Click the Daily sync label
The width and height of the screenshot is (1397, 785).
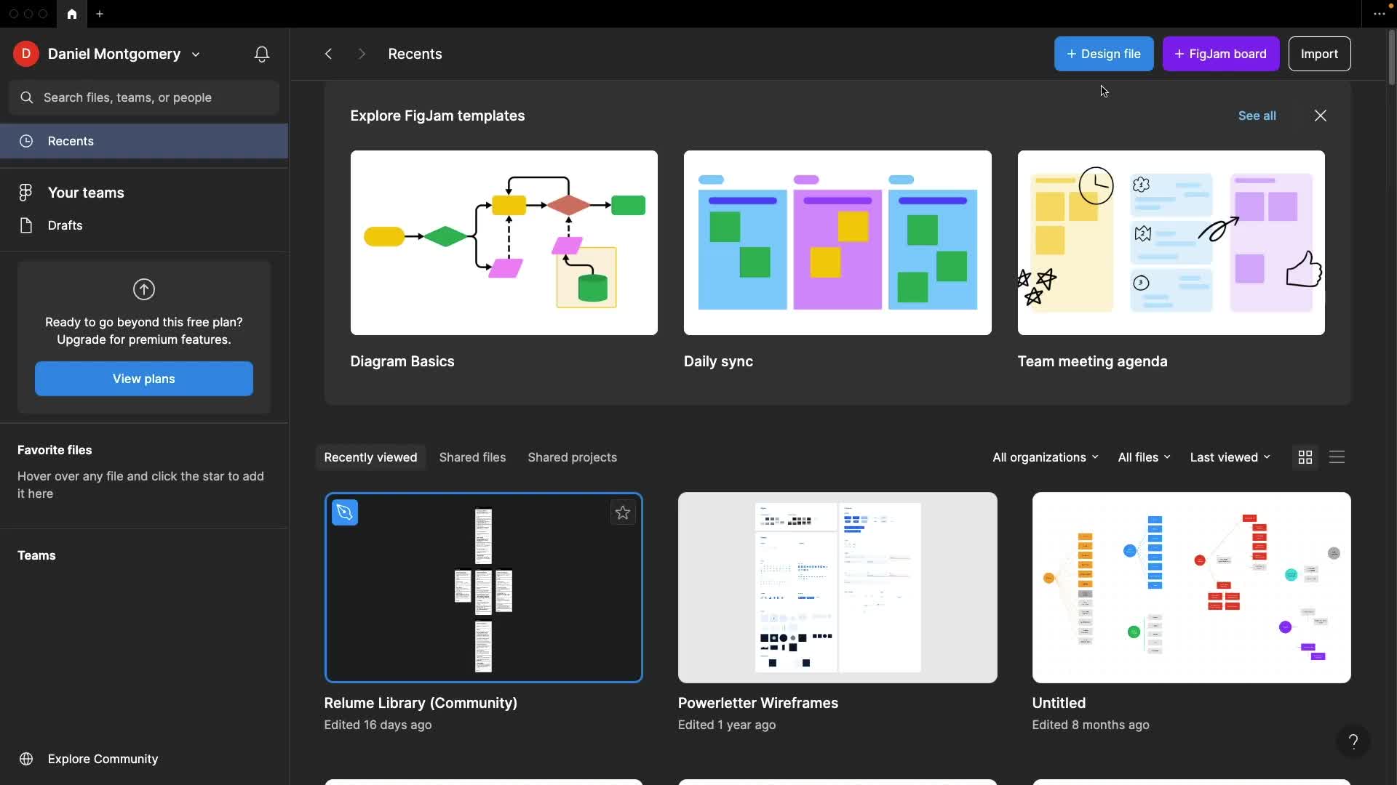point(718,361)
